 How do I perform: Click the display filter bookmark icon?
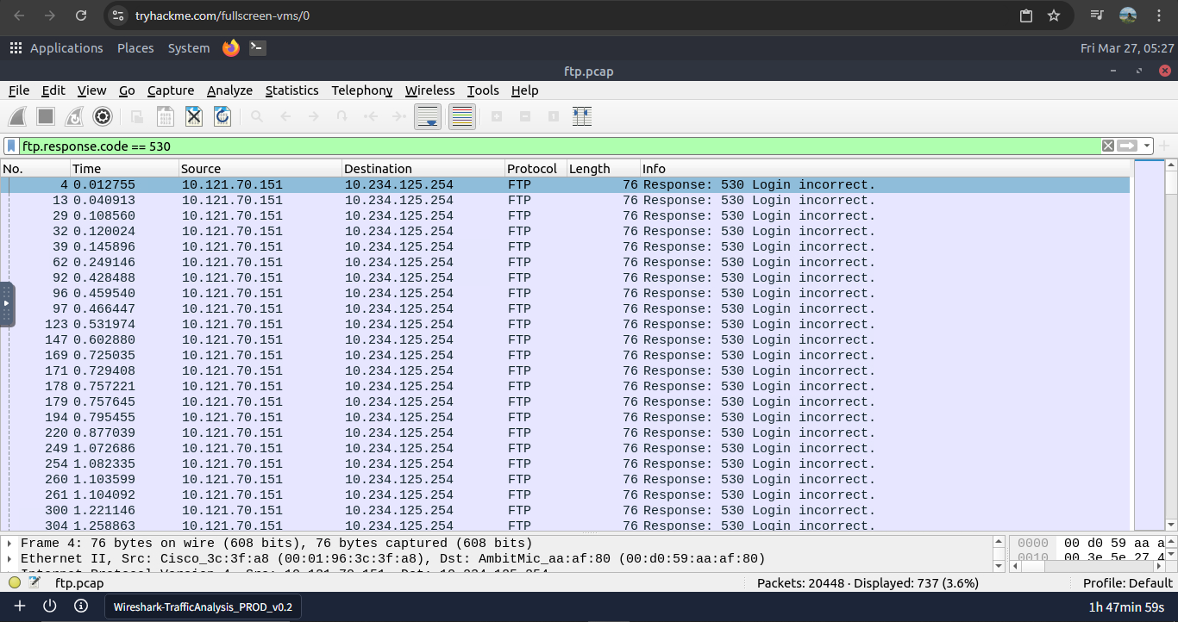pyautogui.click(x=11, y=146)
